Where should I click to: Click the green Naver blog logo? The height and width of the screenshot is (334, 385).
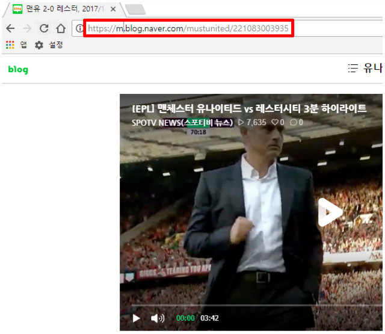tap(18, 69)
